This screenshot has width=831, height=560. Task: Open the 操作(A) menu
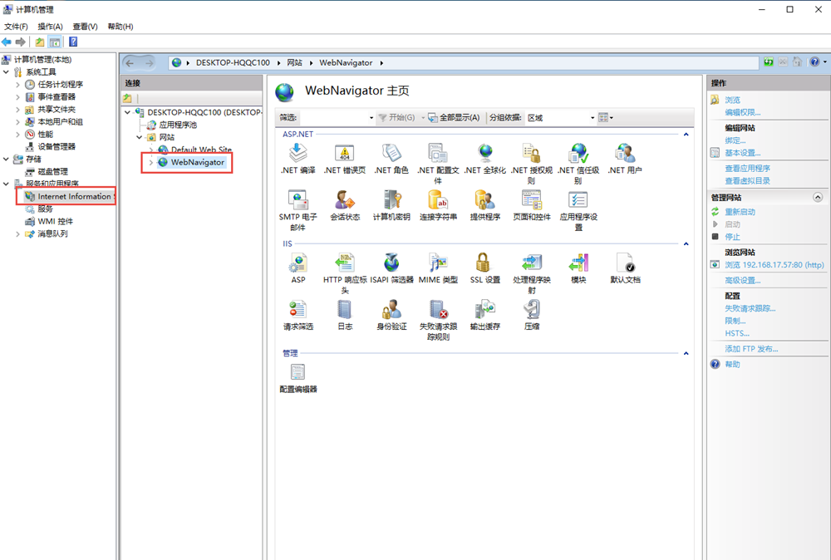pos(50,27)
